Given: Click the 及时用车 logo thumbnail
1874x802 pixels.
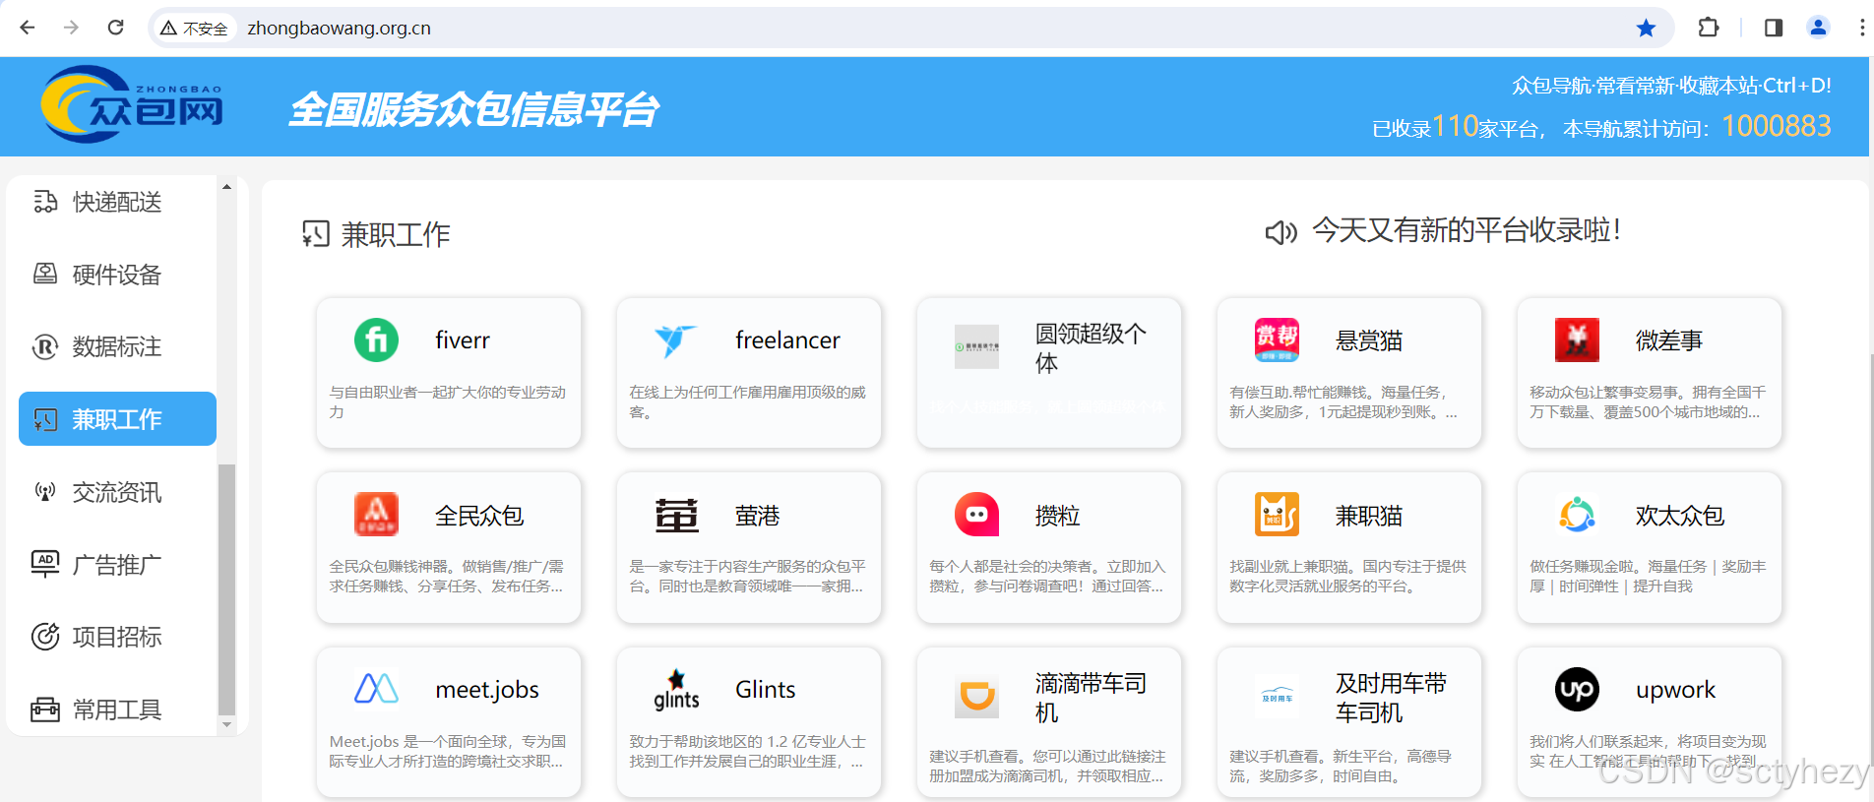Looking at the screenshot, I should [1277, 697].
